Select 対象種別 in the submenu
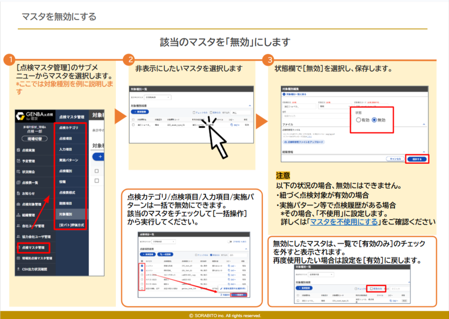This screenshot has height=319, width=449. click(66, 215)
